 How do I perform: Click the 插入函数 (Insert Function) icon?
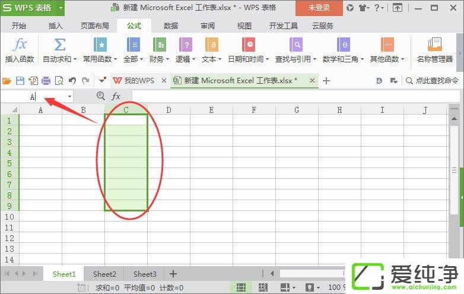click(x=20, y=49)
